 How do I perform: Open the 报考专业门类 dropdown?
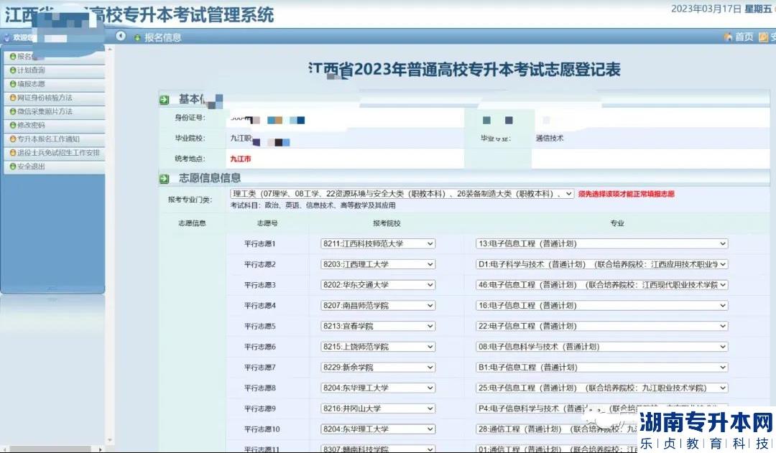pyautogui.click(x=402, y=194)
